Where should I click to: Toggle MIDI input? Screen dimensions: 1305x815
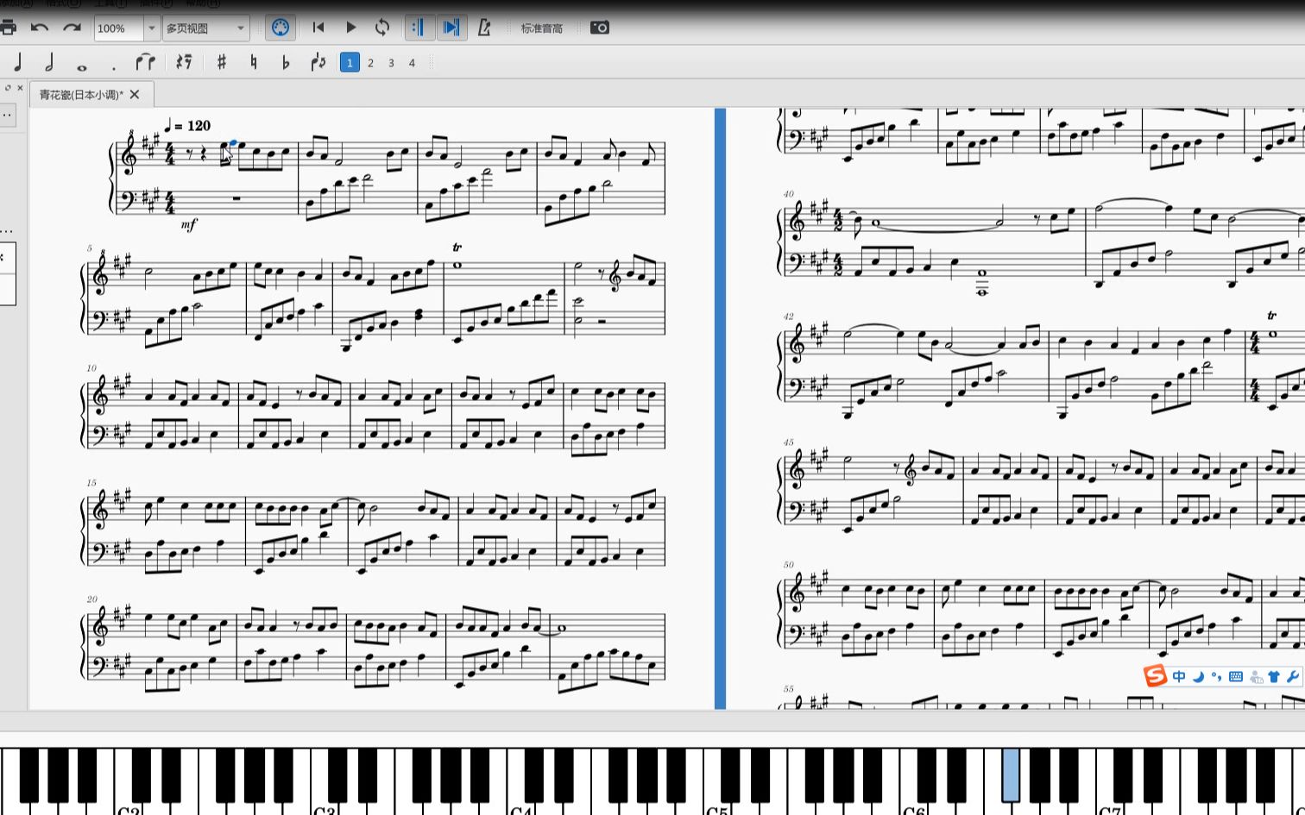(x=279, y=28)
